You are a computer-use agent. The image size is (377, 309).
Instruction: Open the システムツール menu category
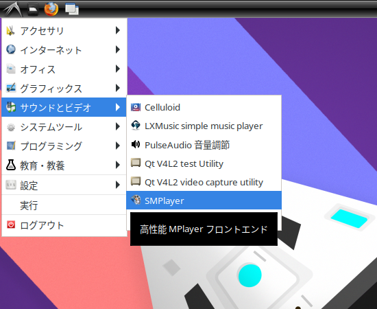[x=64, y=126]
